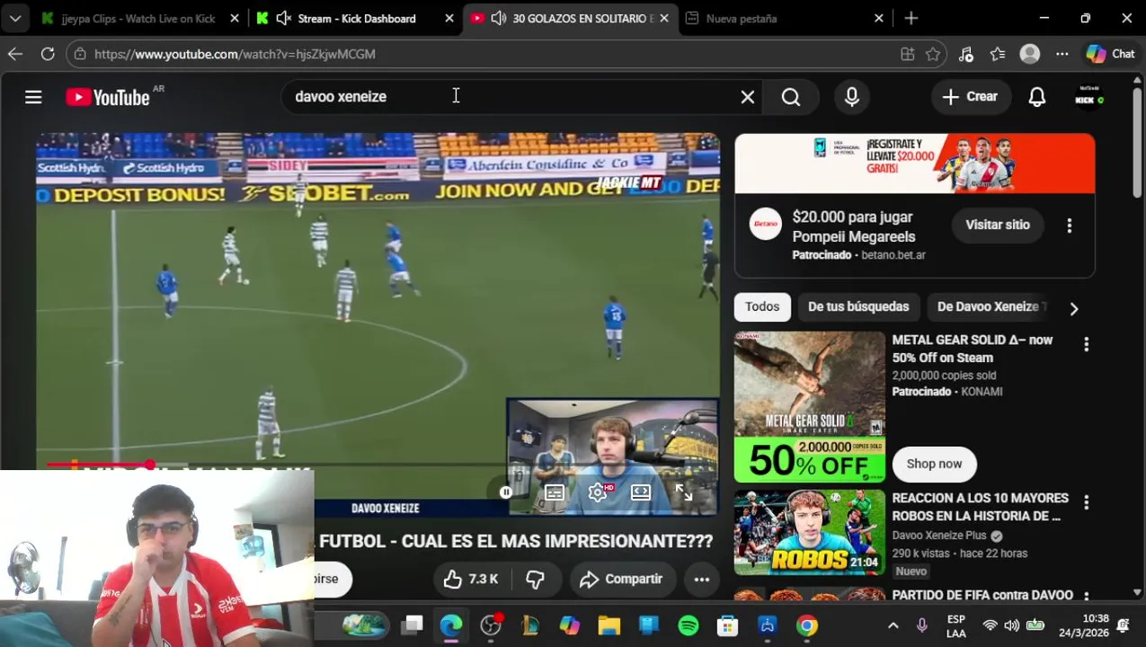Add this page to favorites star

(933, 54)
